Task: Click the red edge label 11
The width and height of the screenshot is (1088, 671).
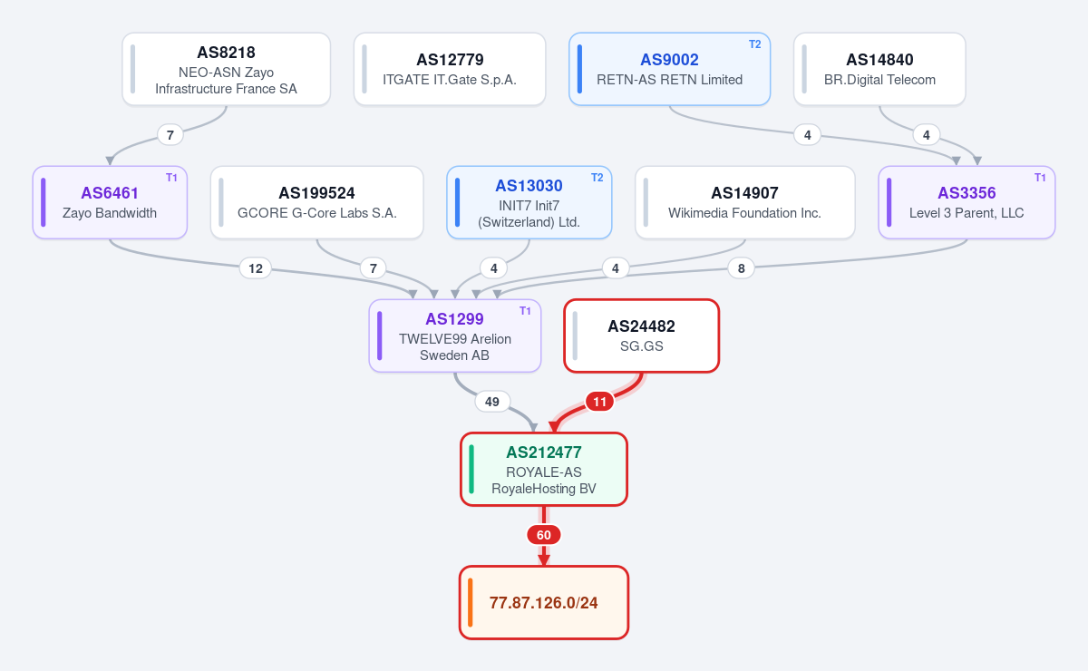Action: (599, 402)
